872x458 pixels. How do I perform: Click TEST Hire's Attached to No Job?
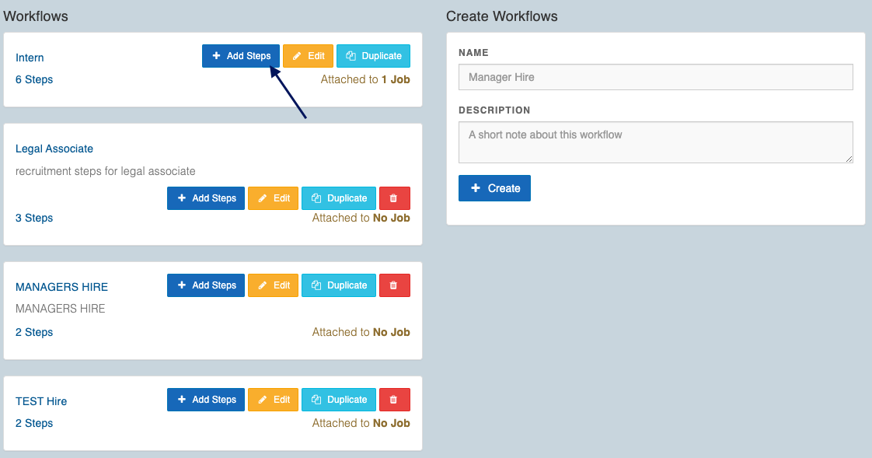pos(361,424)
